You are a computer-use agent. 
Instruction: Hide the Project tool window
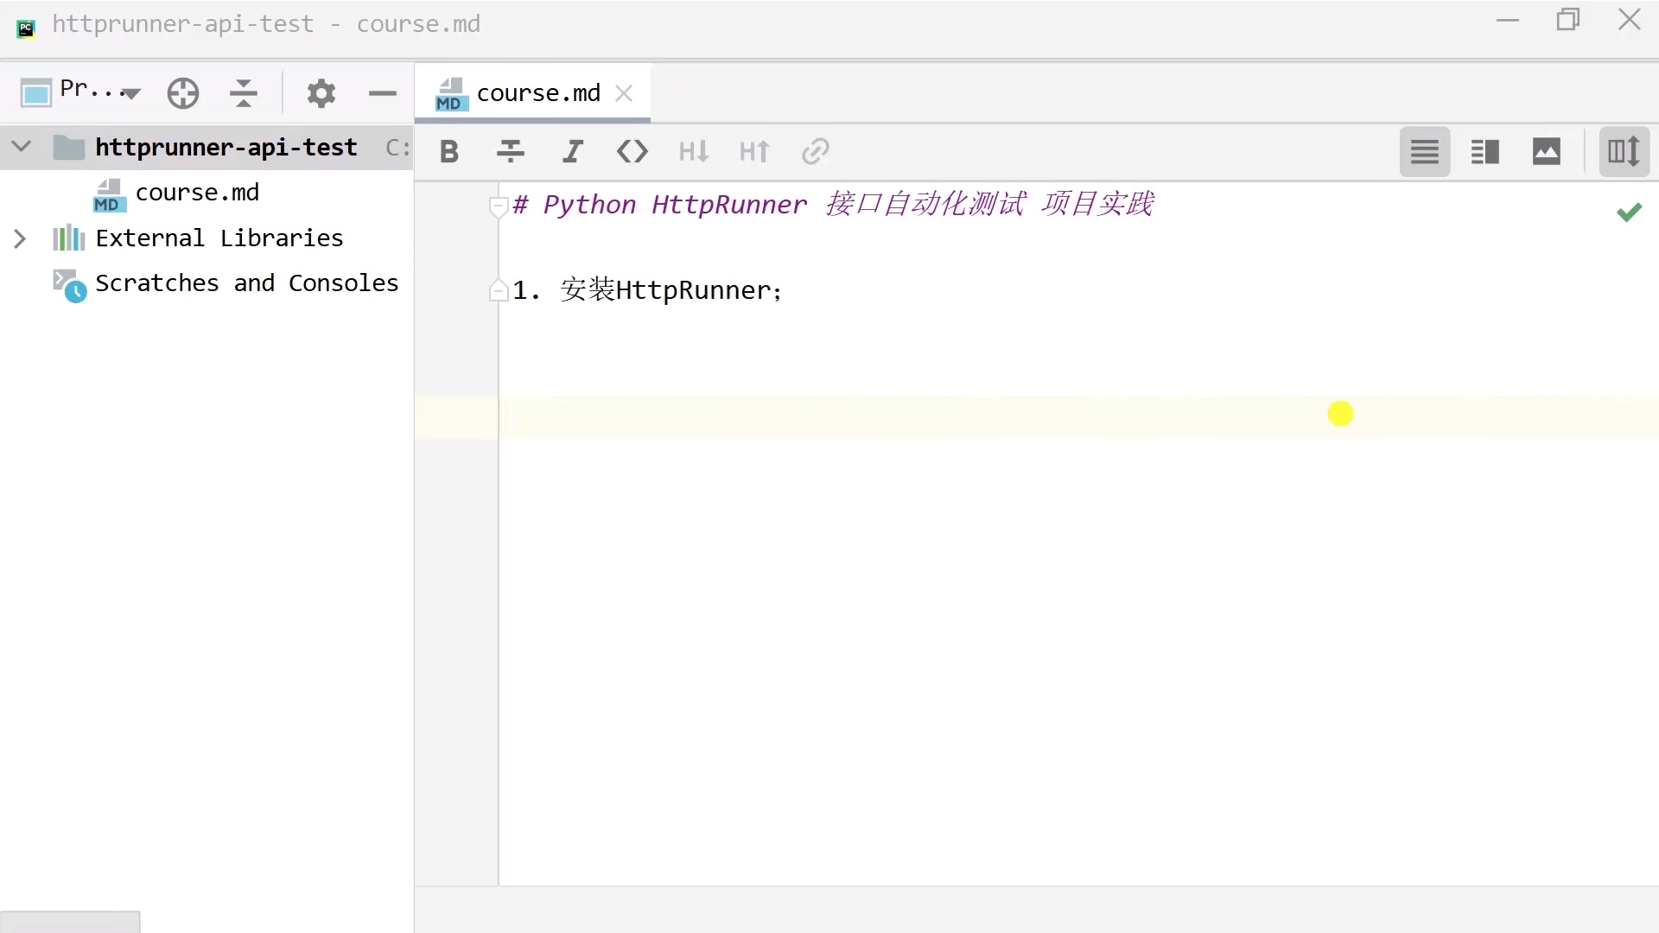(x=383, y=93)
